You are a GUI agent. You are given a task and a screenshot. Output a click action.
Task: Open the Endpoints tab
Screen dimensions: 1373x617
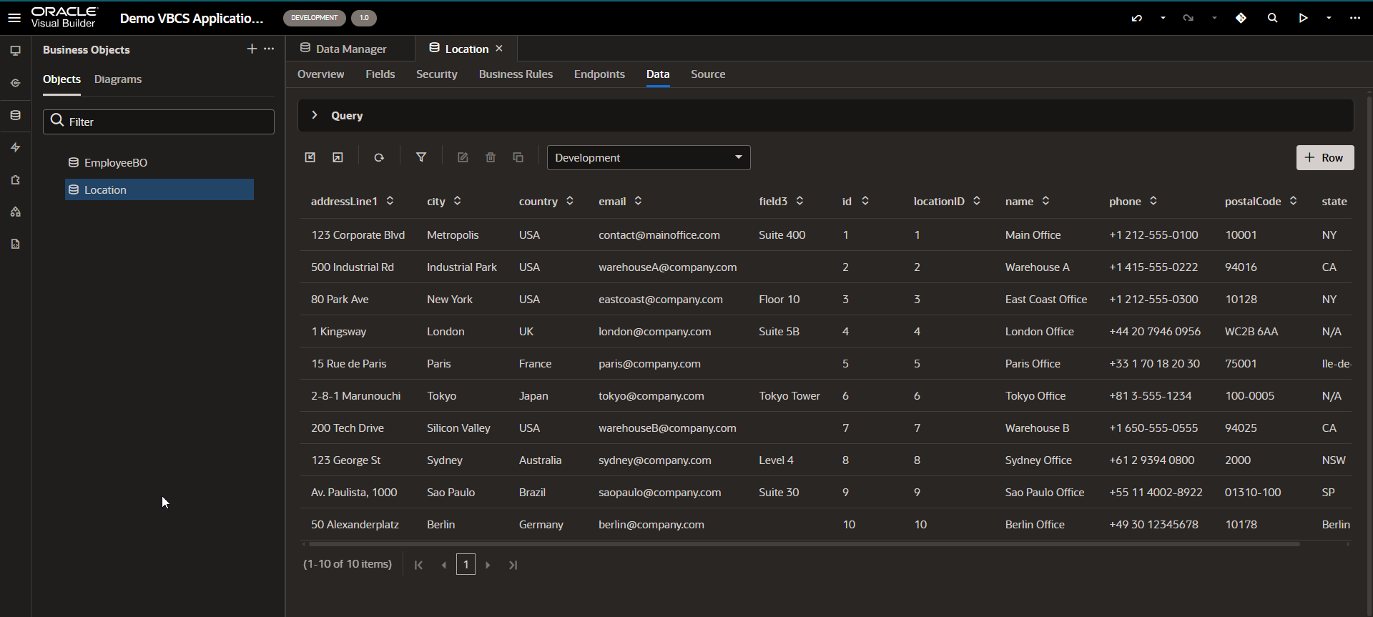click(599, 74)
